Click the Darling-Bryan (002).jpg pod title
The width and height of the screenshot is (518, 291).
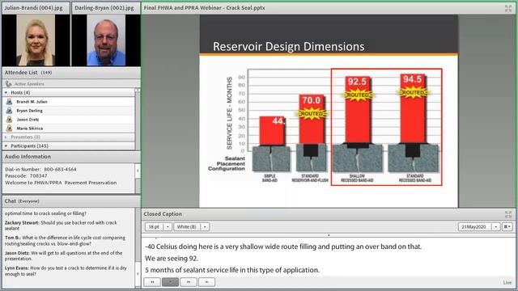click(104, 8)
